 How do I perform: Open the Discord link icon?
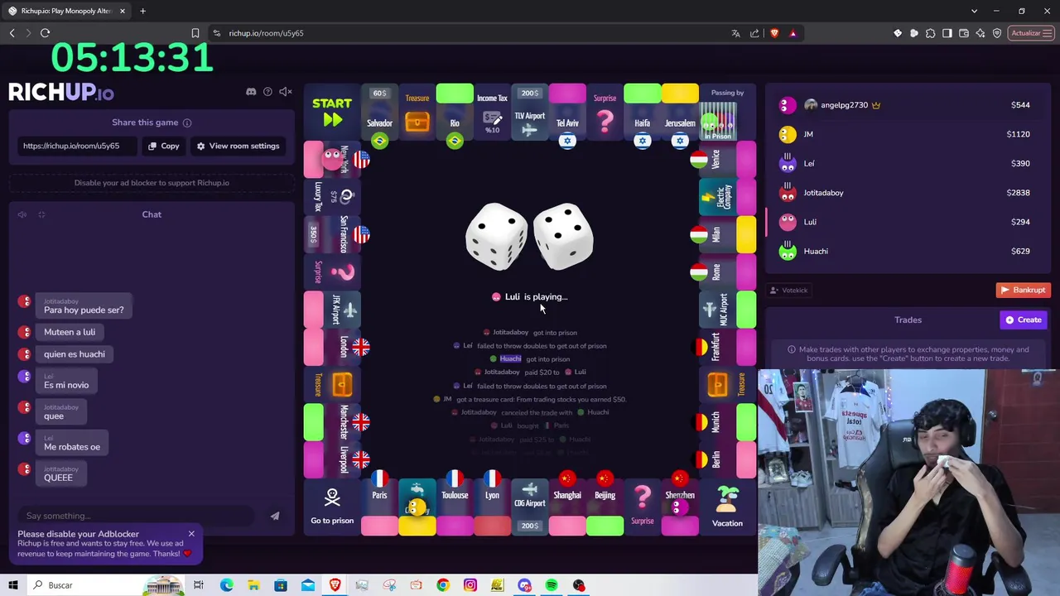point(251,91)
